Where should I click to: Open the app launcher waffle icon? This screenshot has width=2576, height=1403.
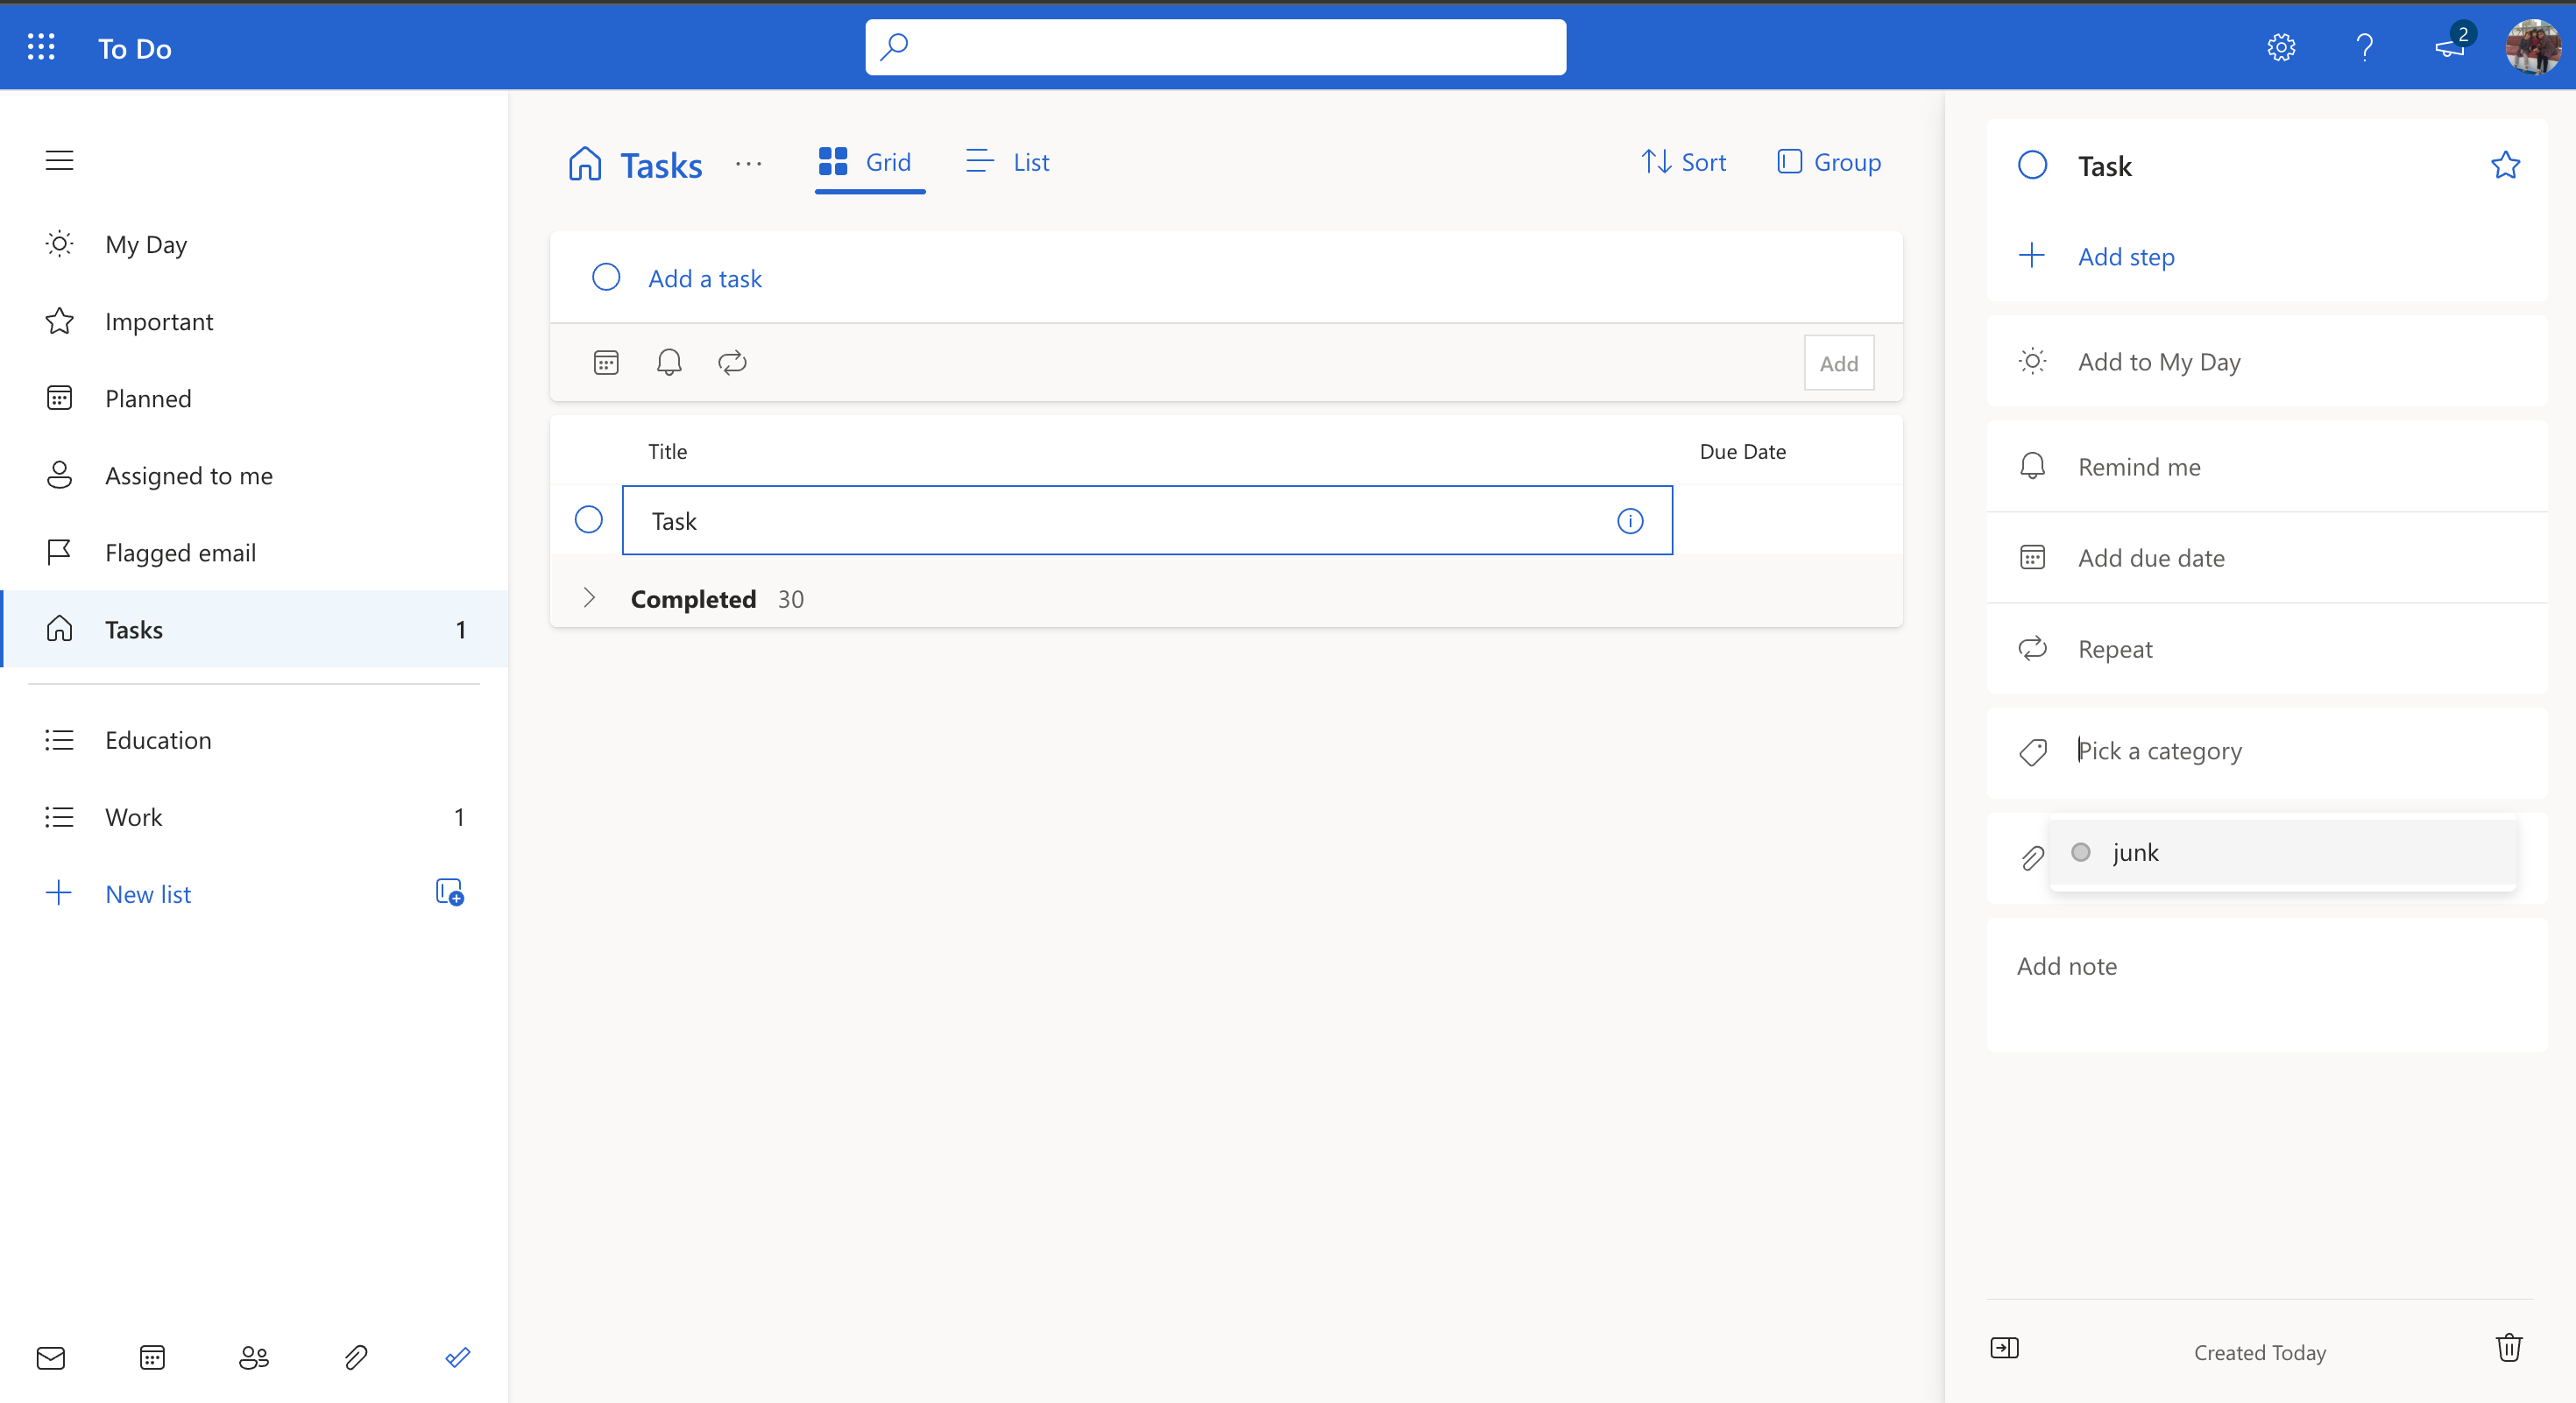click(41, 47)
